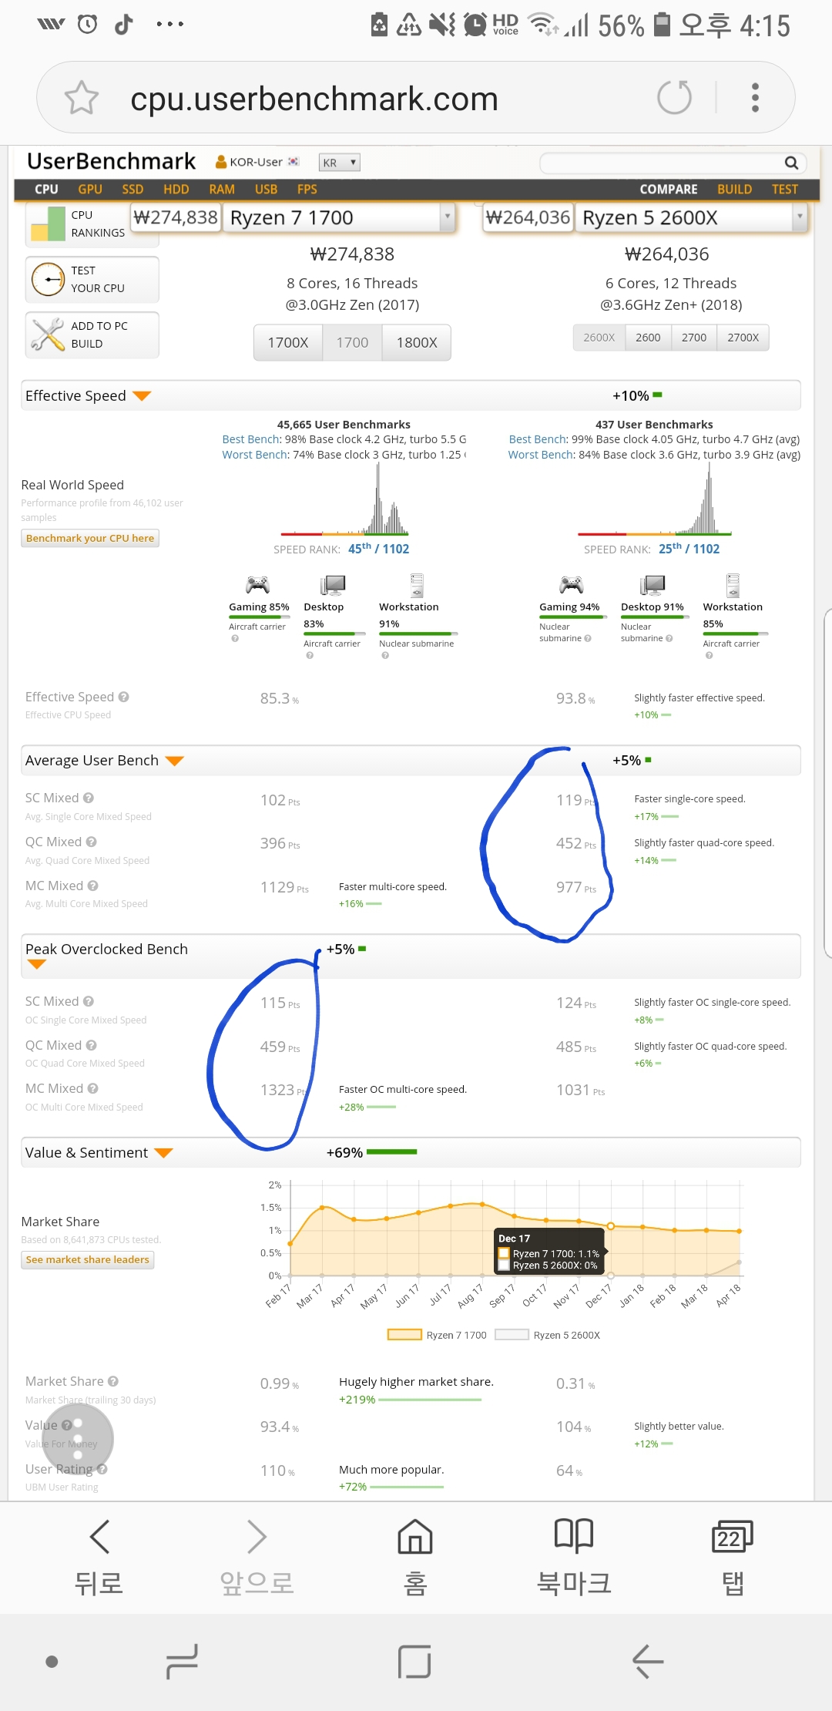Click the UserBenchmark search input field
The image size is (832, 1711).
click(x=662, y=163)
